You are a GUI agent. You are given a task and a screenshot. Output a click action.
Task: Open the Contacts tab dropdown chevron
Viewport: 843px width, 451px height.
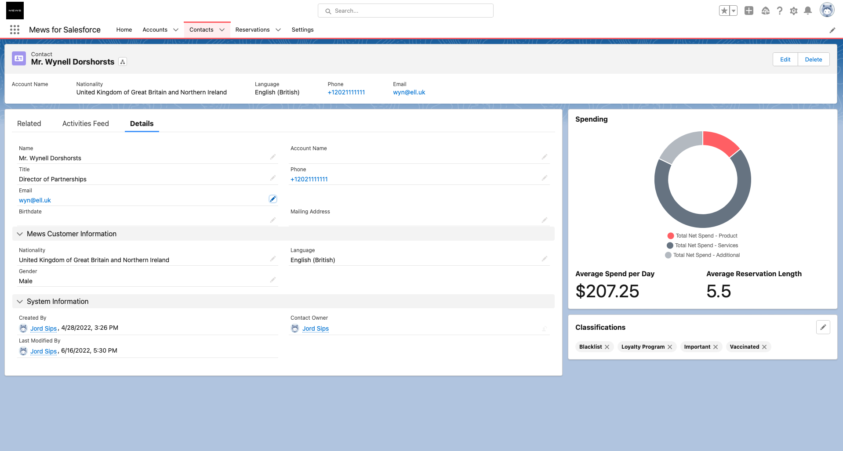pos(222,30)
